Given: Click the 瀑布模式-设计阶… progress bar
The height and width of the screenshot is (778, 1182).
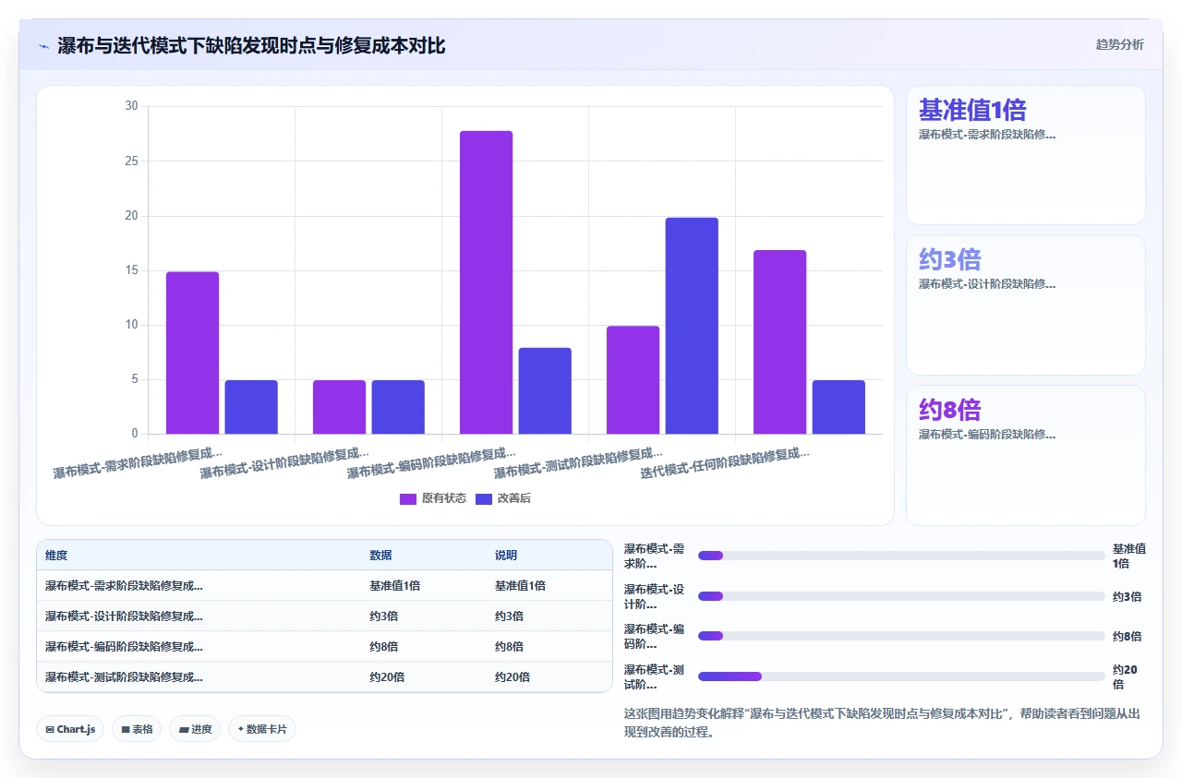Looking at the screenshot, I should (x=901, y=596).
